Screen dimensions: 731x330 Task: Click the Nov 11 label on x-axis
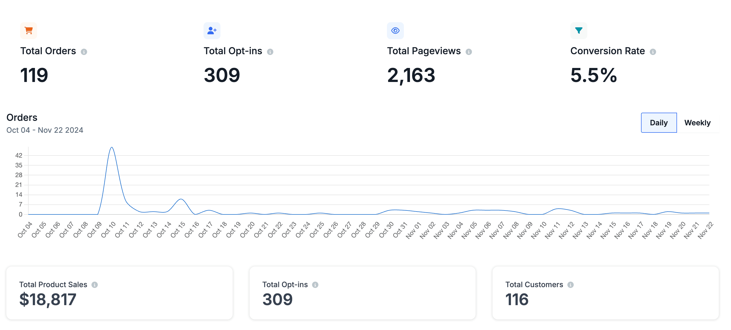(x=552, y=230)
